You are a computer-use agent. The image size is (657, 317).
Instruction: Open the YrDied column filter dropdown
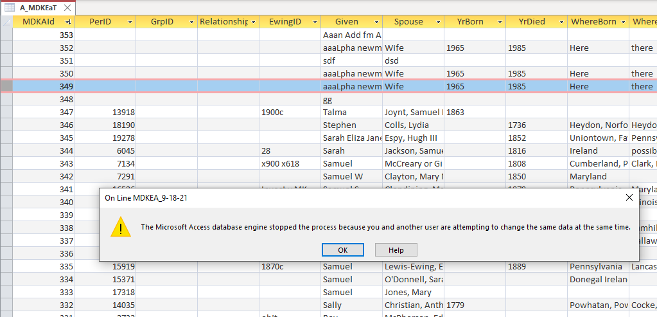[x=561, y=22]
